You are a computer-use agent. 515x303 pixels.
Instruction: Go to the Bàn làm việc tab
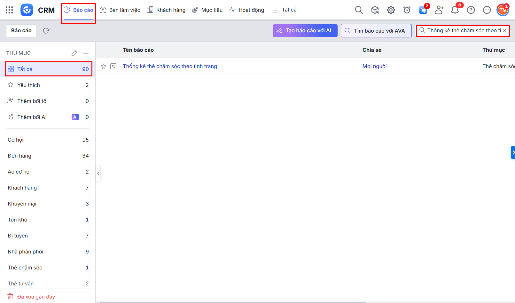(120, 10)
